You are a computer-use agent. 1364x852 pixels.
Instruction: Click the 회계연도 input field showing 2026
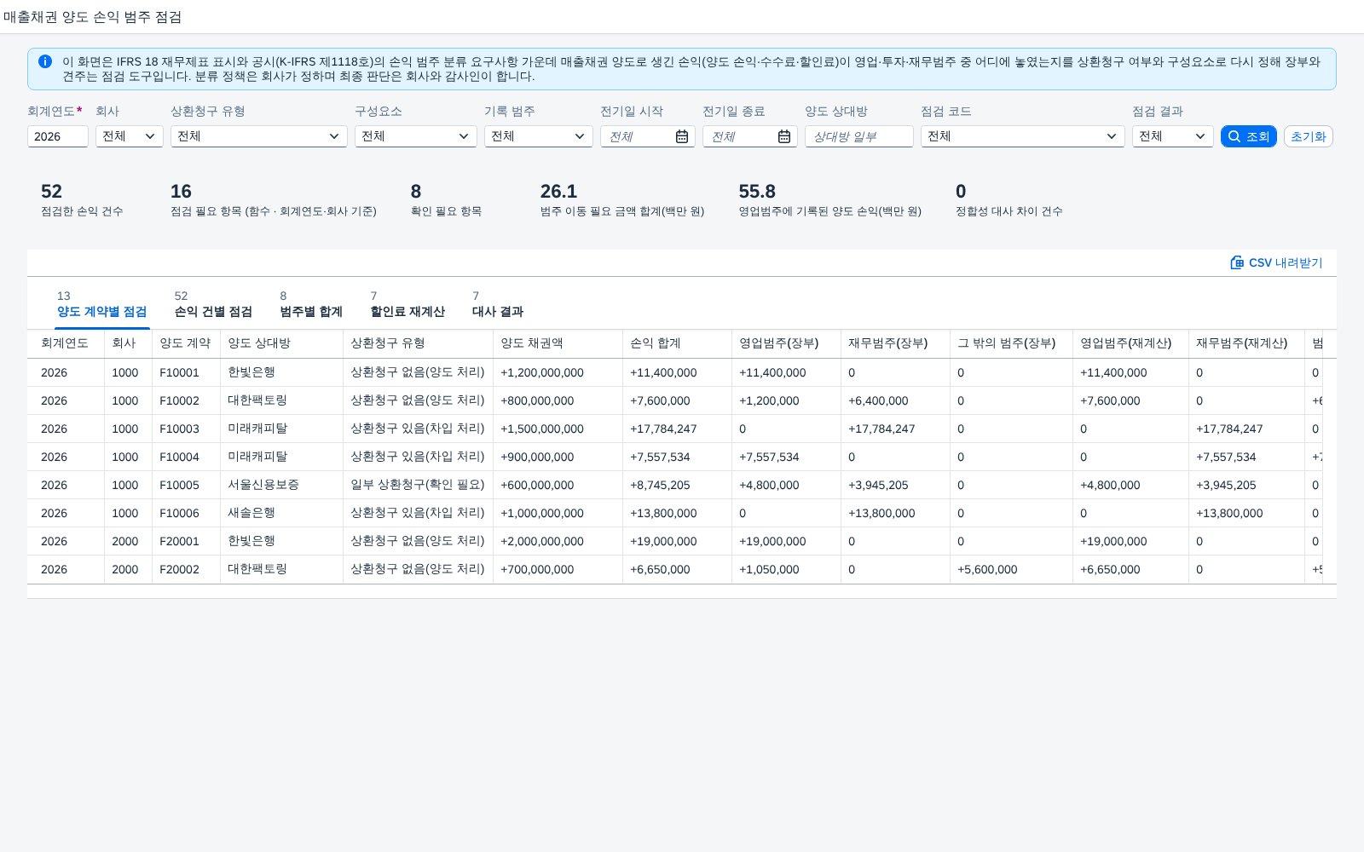point(58,136)
